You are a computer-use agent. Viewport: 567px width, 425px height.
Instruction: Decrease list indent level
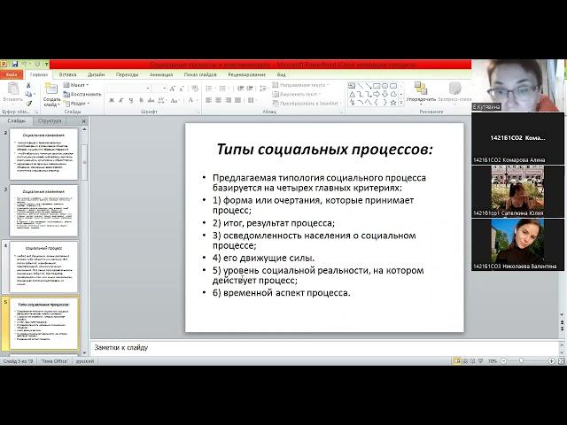pyautogui.click(x=240, y=89)
